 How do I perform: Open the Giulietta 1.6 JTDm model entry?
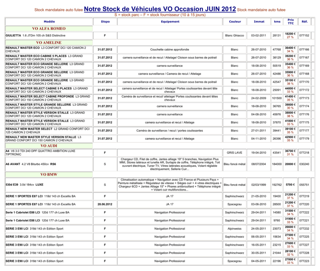click(x=35, y=35)
